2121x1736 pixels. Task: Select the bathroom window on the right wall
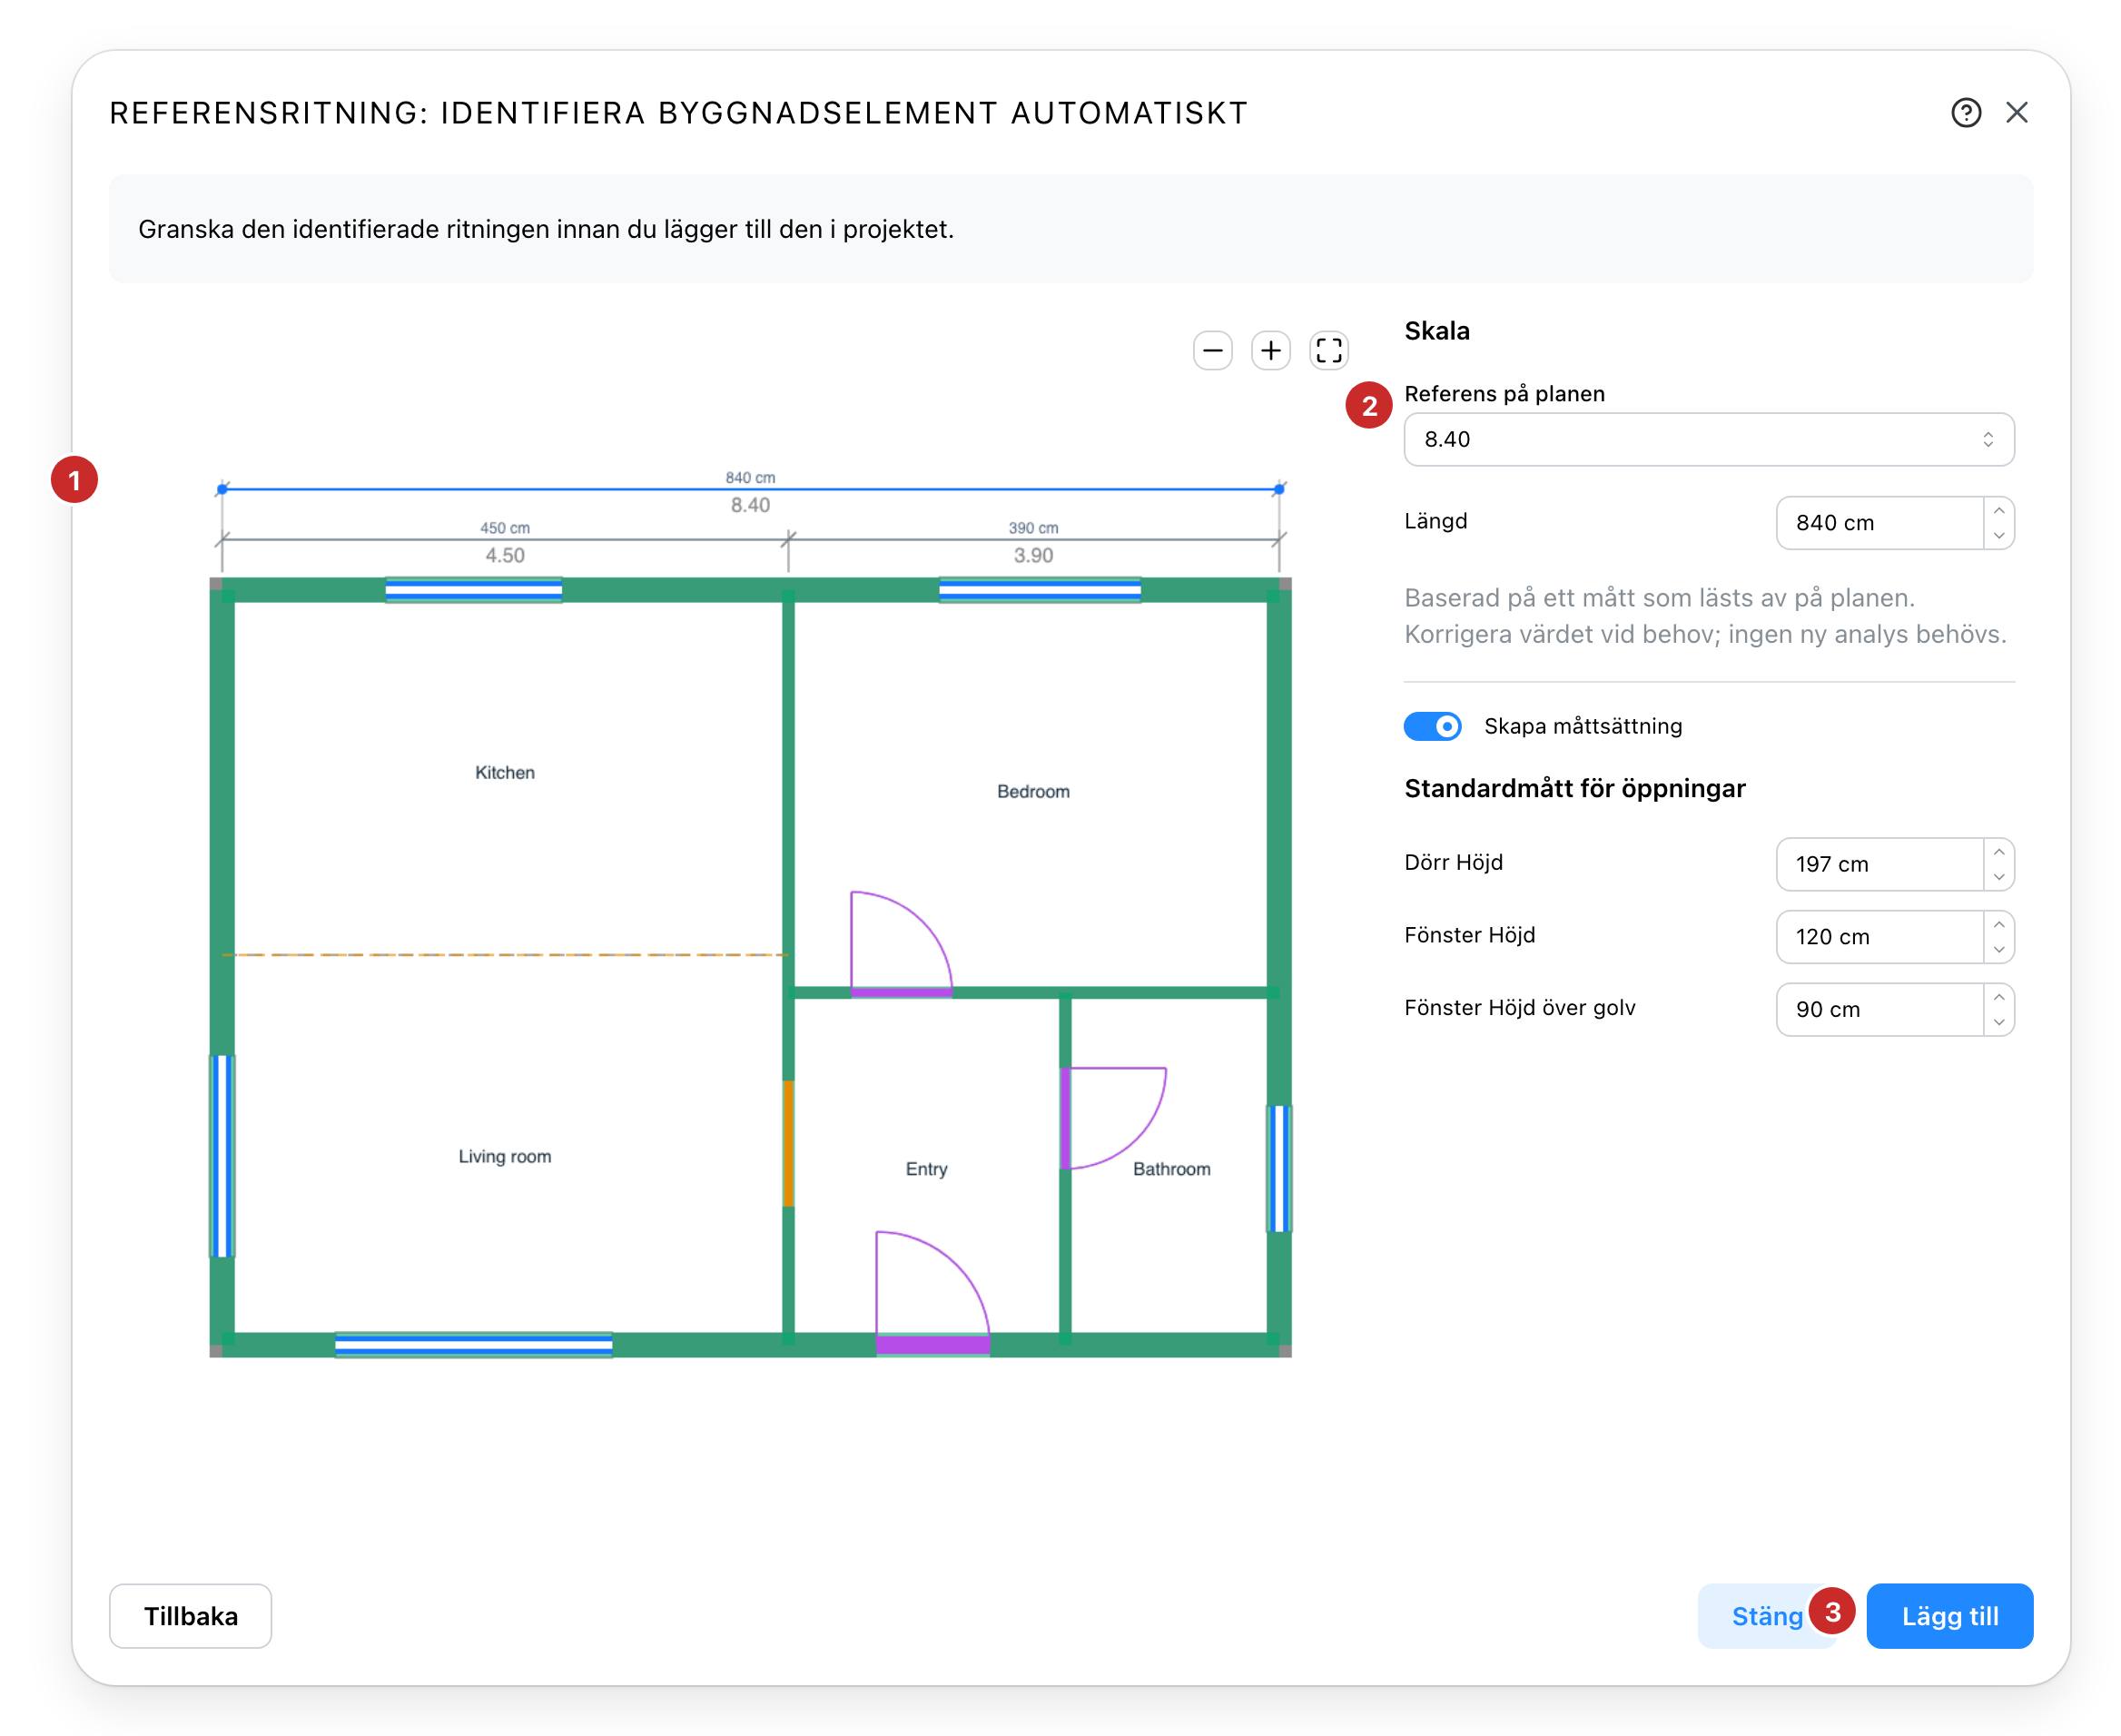1278,1168
